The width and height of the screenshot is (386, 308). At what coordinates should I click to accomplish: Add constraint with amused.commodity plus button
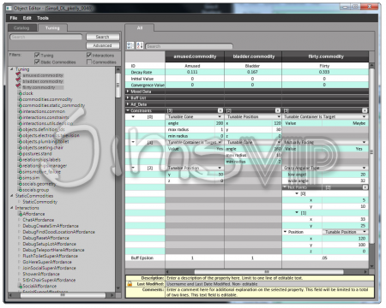[220, 110]
